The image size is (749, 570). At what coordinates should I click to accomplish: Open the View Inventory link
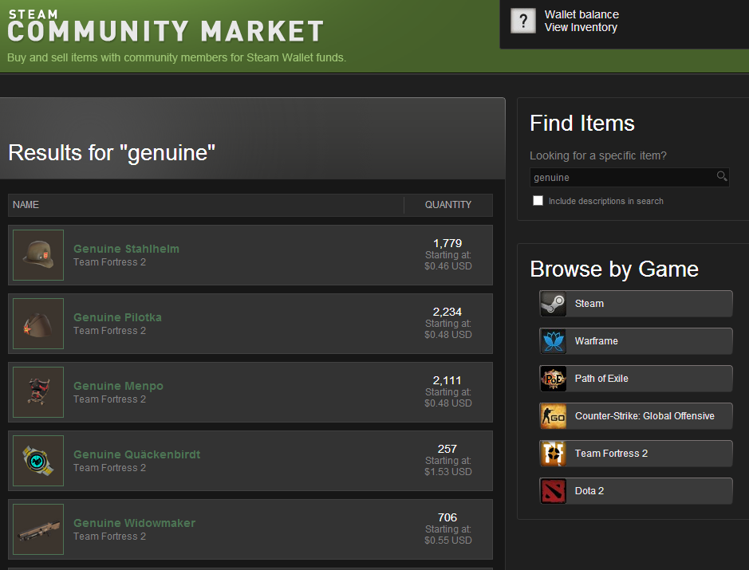581,27
